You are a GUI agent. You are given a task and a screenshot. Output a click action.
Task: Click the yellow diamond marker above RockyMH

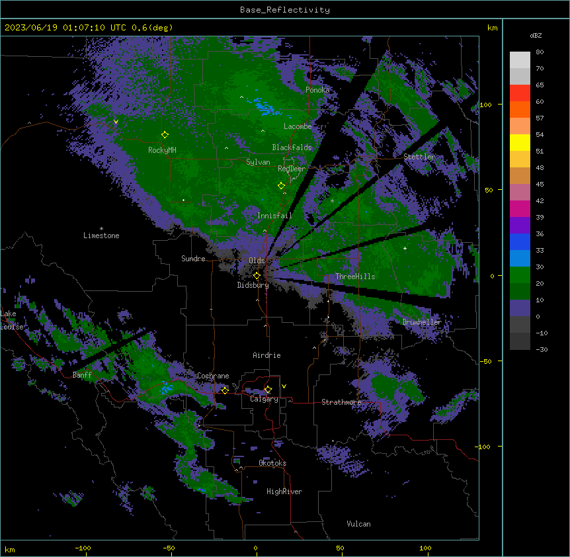(x=165, y=135)
